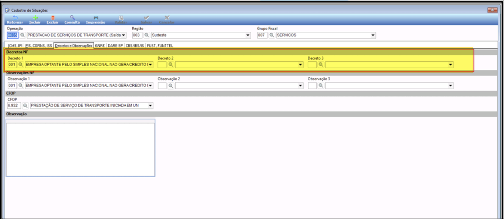This screenshot has width=504, height=219.
Task: Click the Grupo Fiscal code field 007
Action: click(x=262, y=35)
